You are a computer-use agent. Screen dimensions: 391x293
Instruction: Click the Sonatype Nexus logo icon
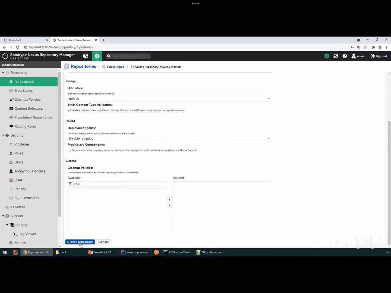click(5, 56)
